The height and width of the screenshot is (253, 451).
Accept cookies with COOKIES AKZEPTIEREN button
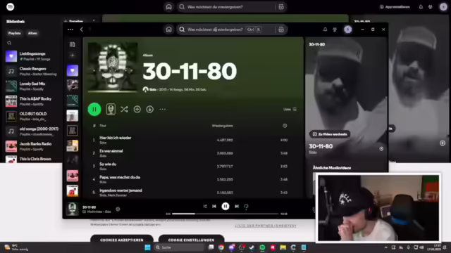pyautogui.click(x=122, y=239)
